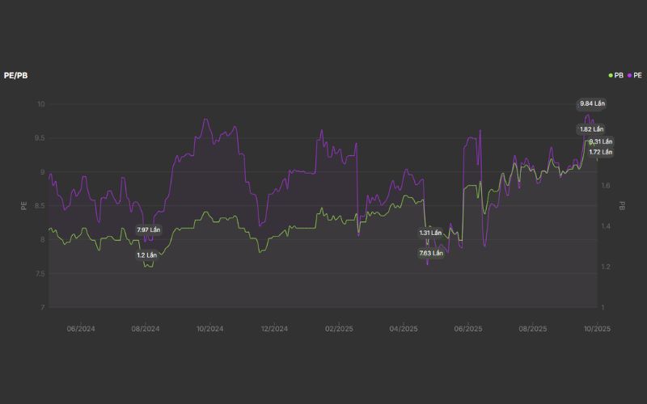
Task: Click the 1.31 Lần data label
Action: click(430, 233)
